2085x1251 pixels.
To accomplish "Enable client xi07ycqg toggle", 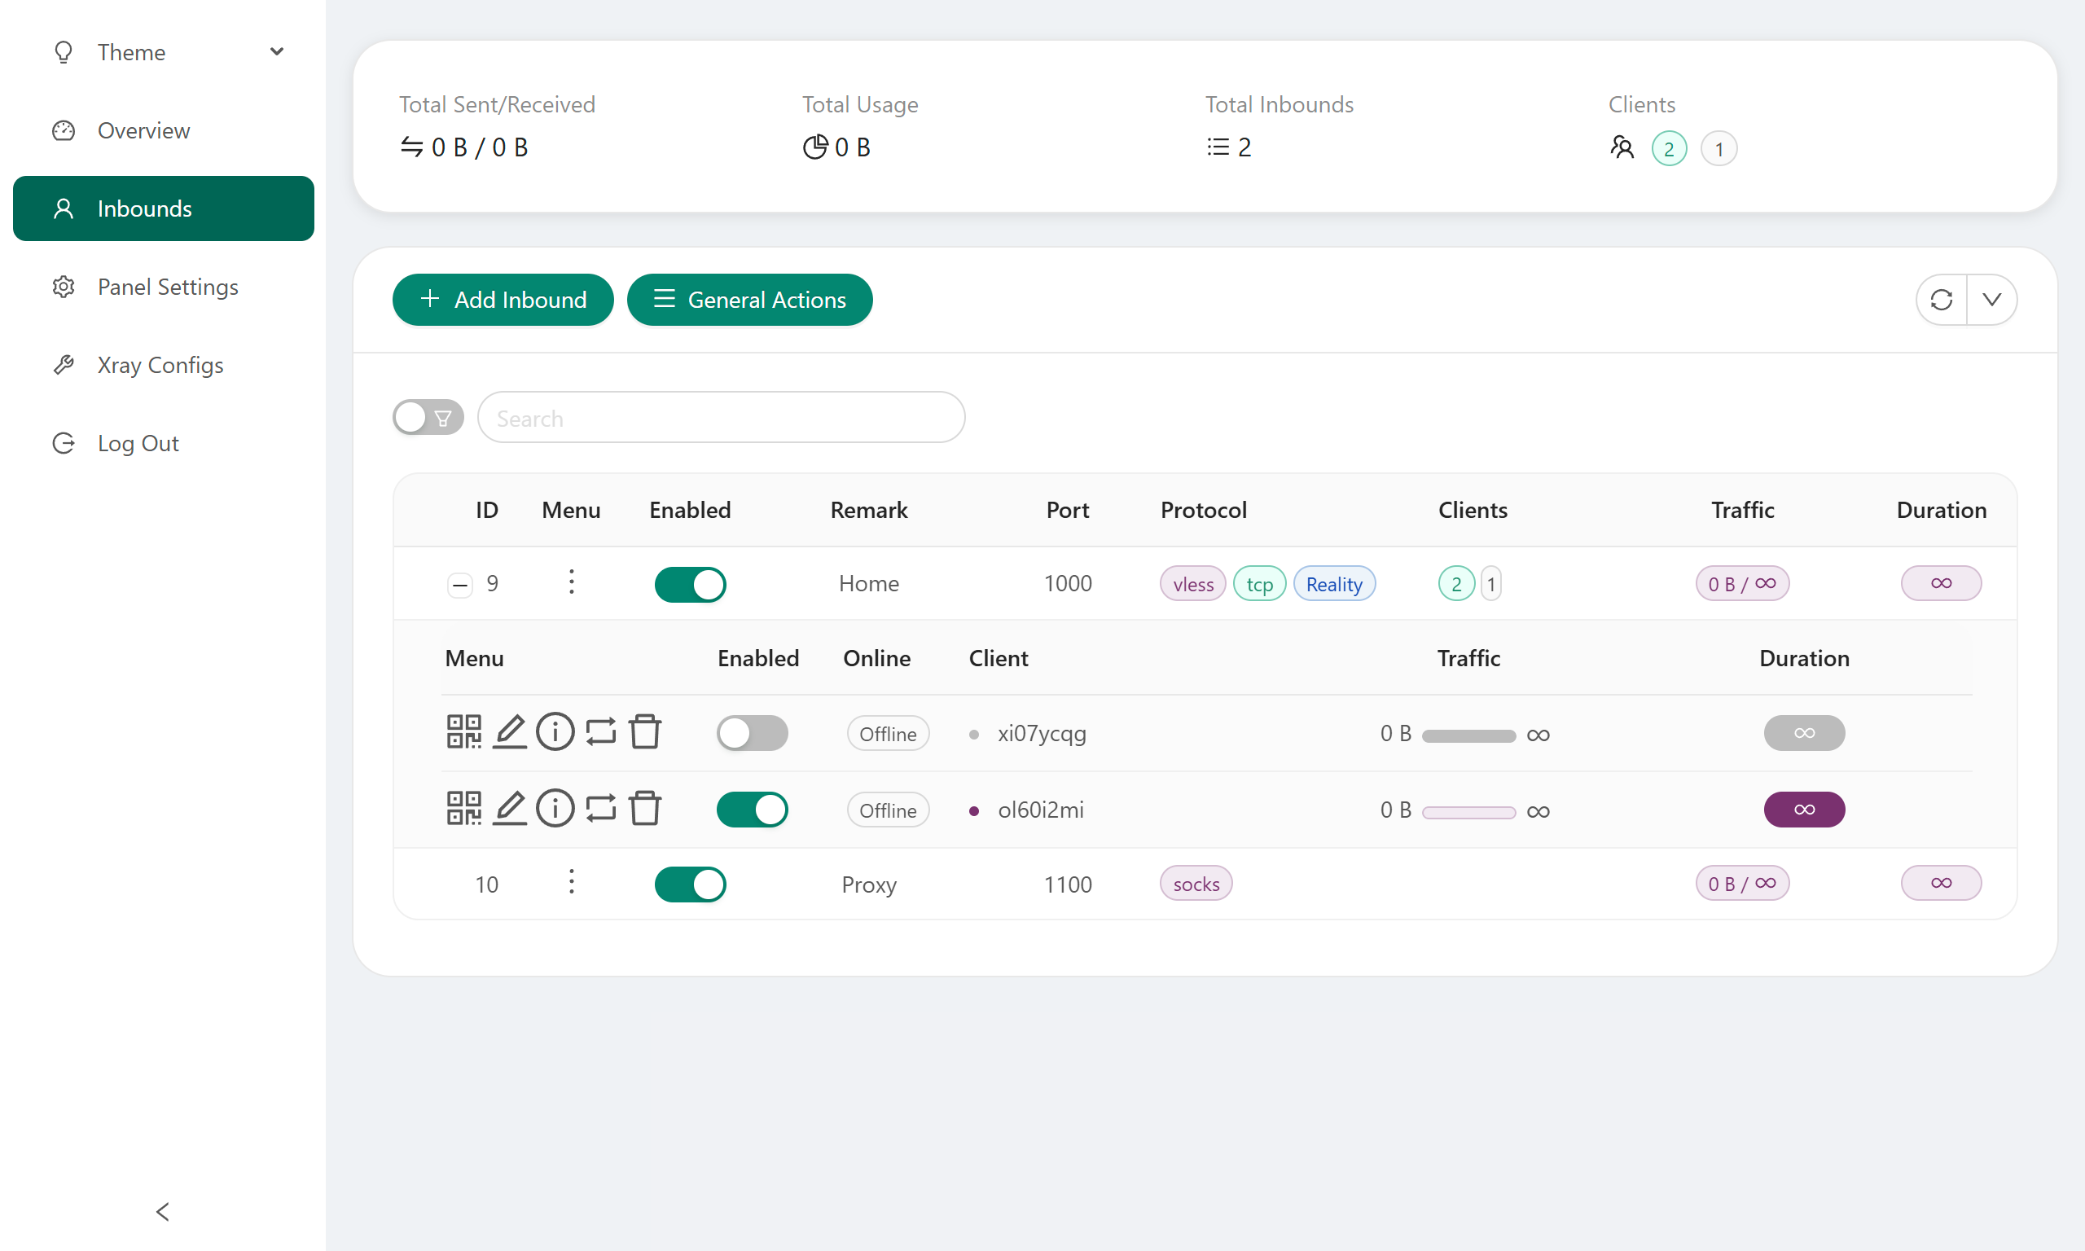I will [752, 732].
